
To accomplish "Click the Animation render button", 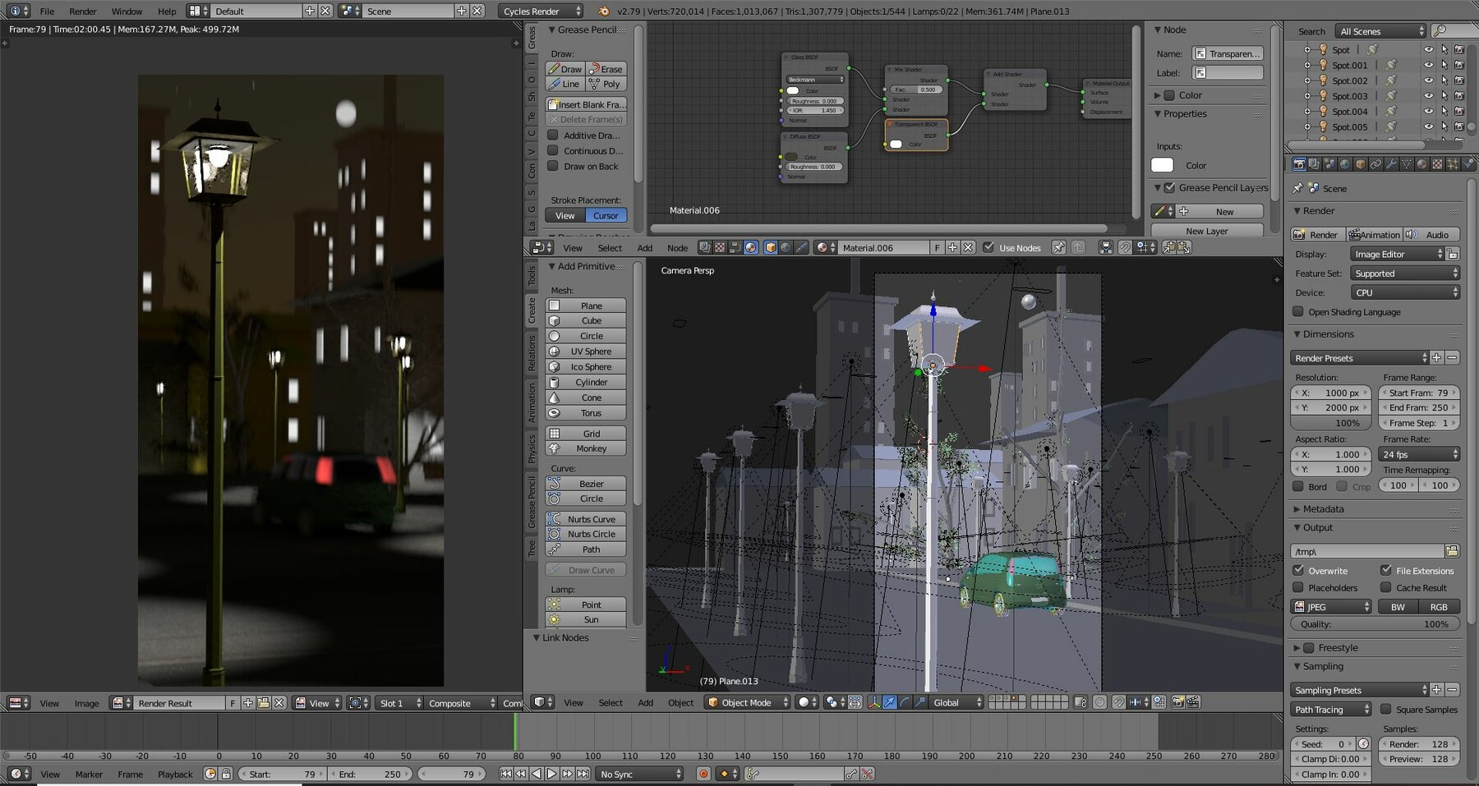I will [1373, 235].
